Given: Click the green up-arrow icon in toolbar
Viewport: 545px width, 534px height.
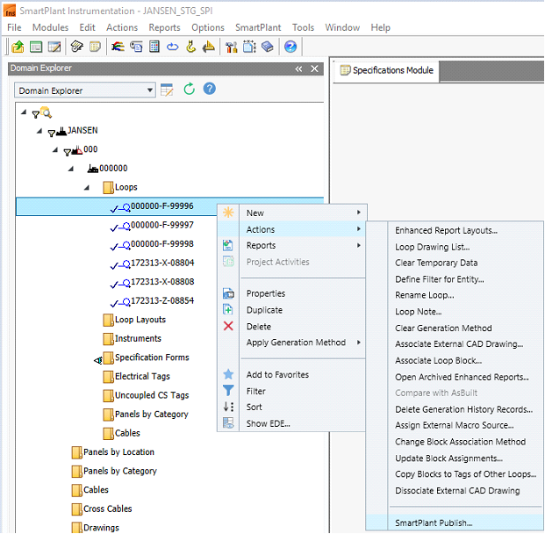Looking at the screenshot, I should click(x=18, y=47).
